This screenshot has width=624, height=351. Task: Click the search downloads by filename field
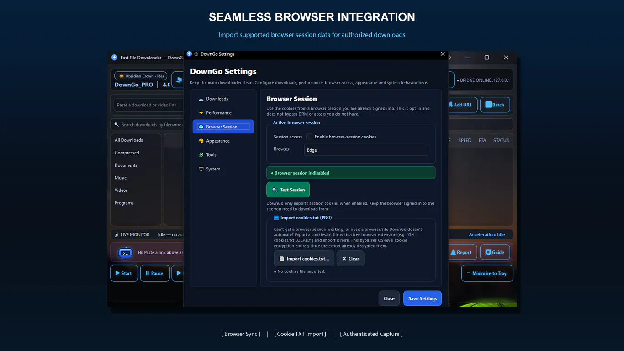[x=147, y=125]
